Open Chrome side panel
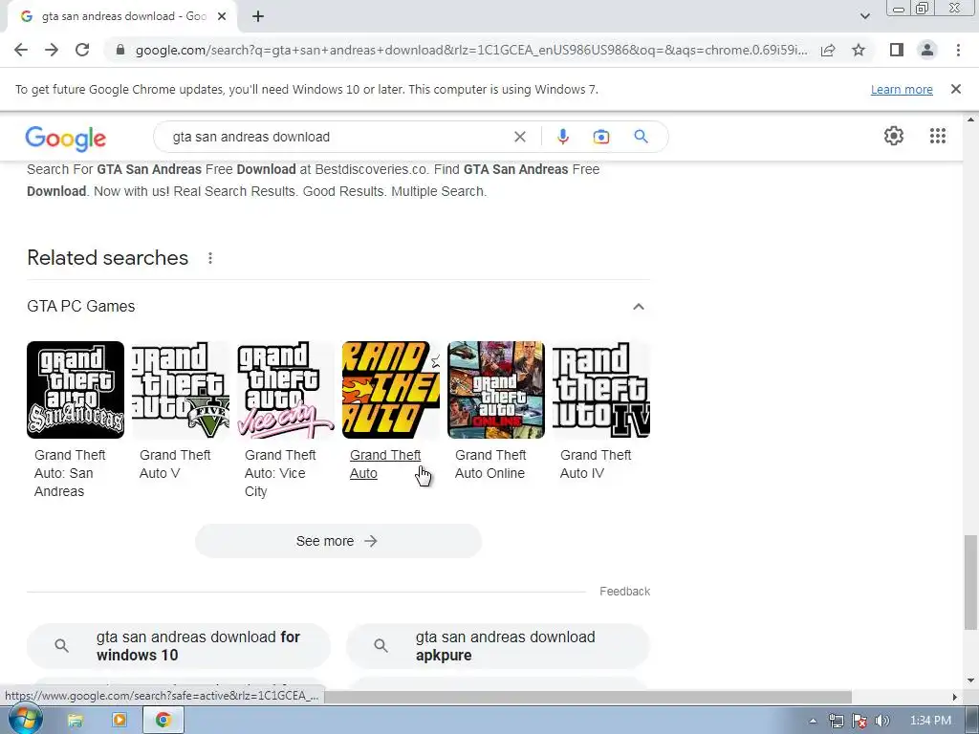This screenshot has width=979, height=734. click(897, 50)
